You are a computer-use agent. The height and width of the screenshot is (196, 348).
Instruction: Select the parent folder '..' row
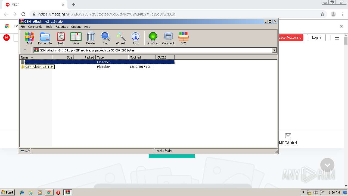coord(97,62)
